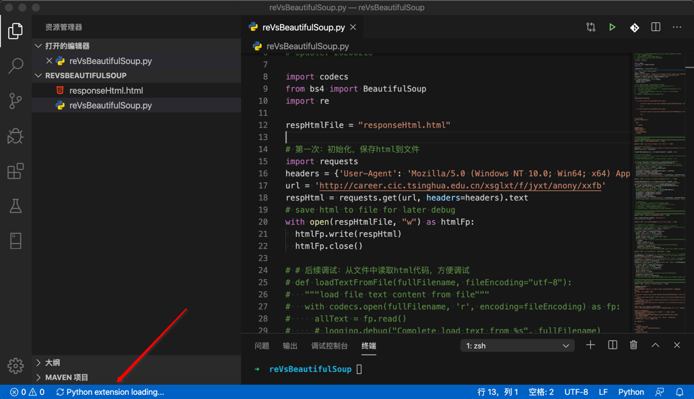
Task: Close the reVsBeautifulSoup.py editor tab
Action: [x=353, y=28]
